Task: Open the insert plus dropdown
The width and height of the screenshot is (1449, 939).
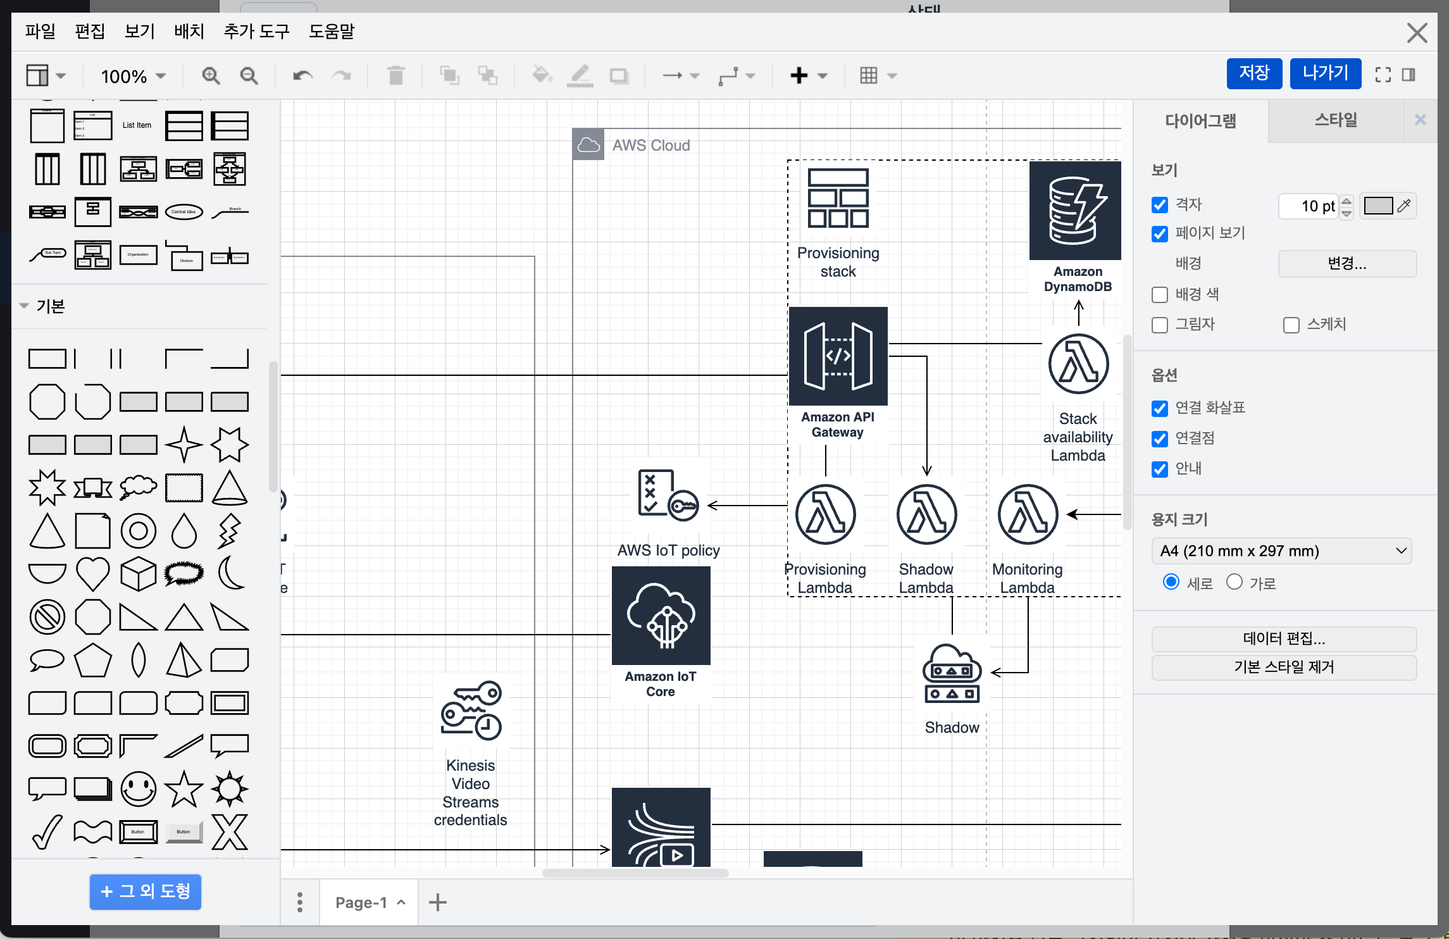Action: coord(809,76)
